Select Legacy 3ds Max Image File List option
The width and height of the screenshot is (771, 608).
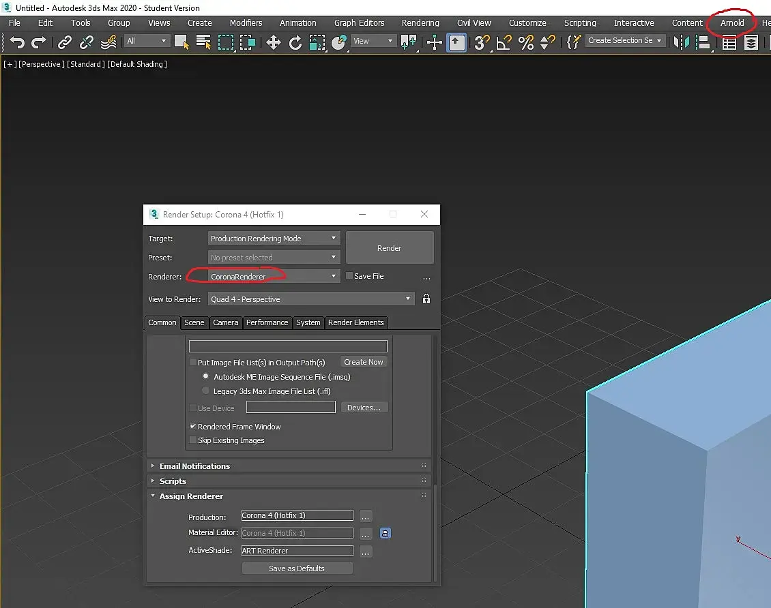[x=206, y=391]
